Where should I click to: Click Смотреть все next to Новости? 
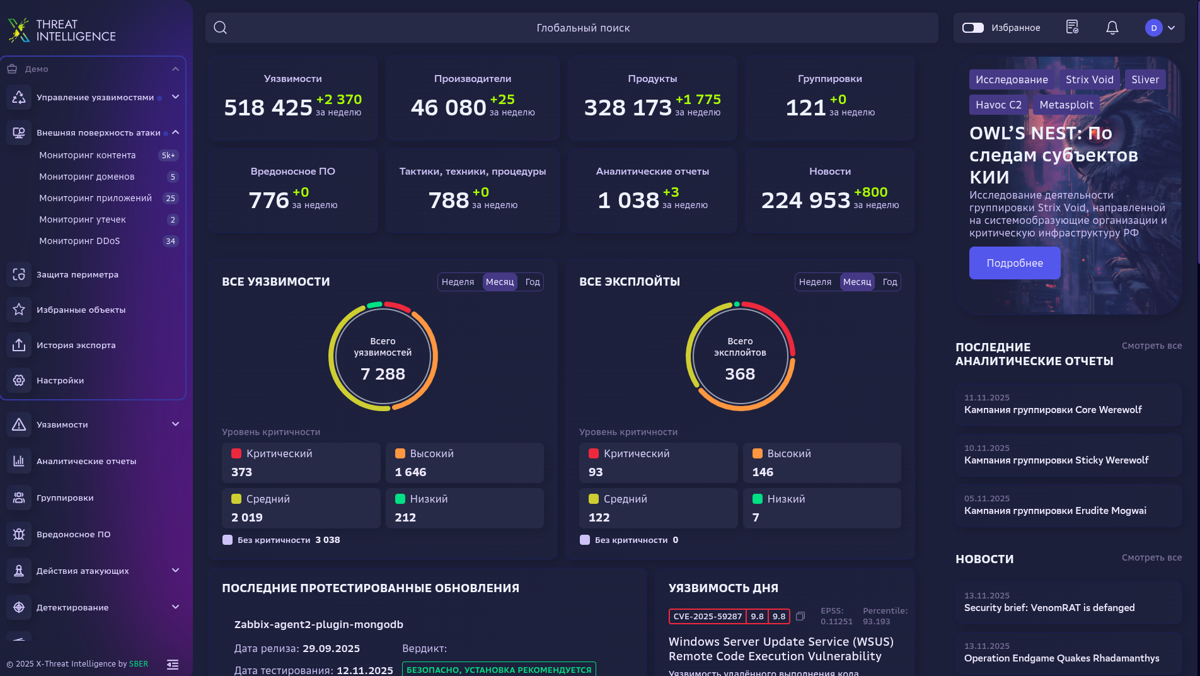tap(1151, 557)
